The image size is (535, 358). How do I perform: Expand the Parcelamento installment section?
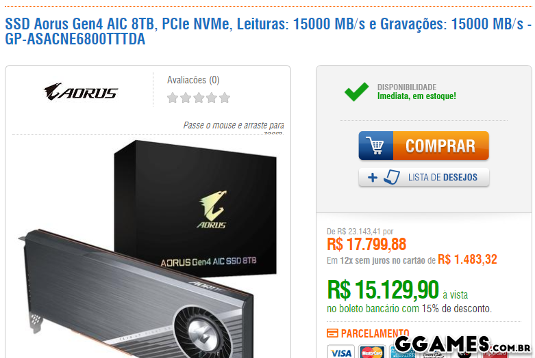(375, 333)
